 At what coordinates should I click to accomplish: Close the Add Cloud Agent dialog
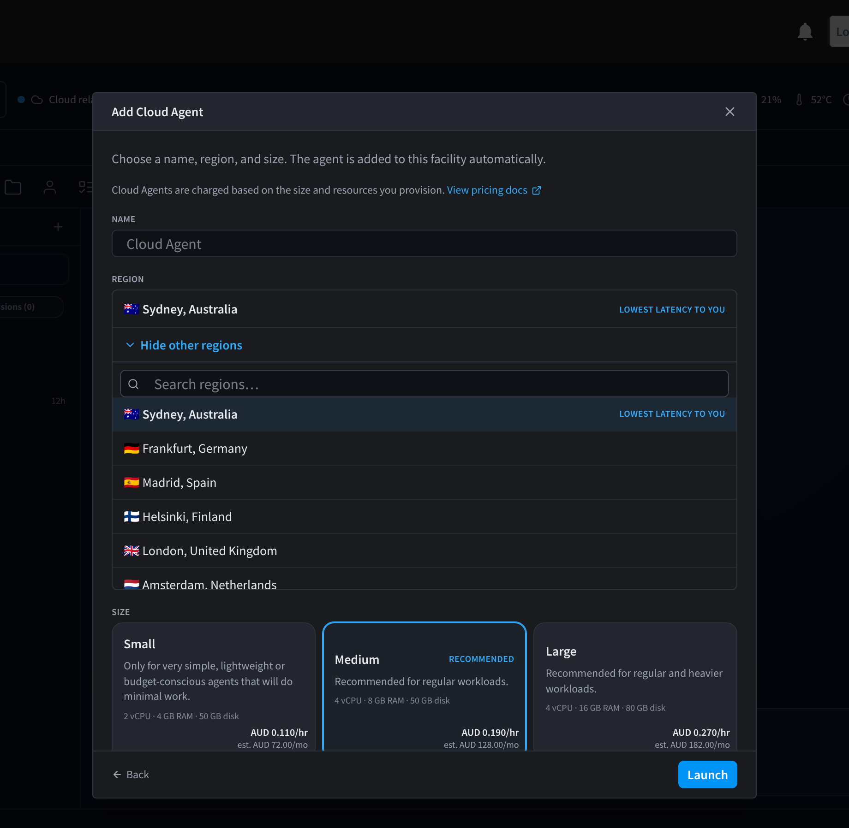point(729,112)
